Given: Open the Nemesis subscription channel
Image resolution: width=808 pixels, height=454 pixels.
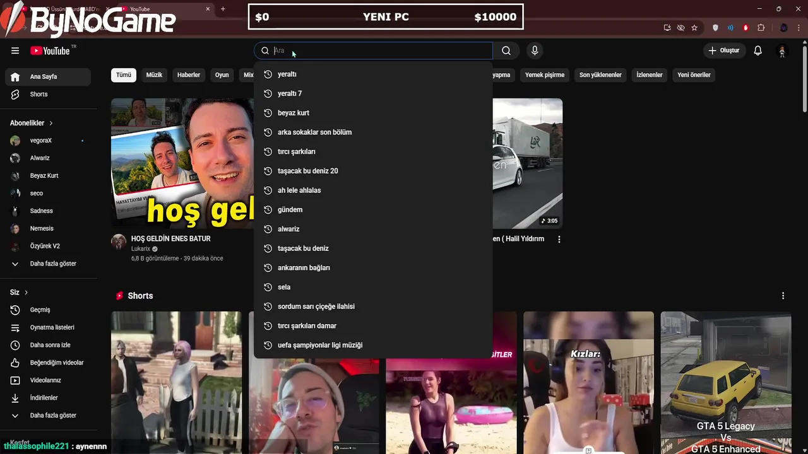Looking at the screenshot, I should (x=49, y=229).
